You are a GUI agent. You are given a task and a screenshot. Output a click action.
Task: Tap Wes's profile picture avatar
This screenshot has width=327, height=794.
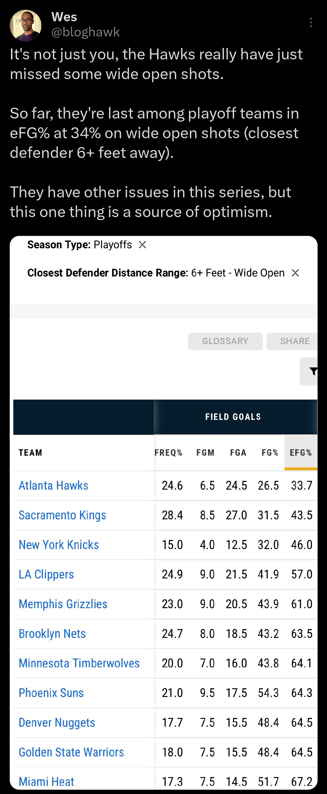25,25
